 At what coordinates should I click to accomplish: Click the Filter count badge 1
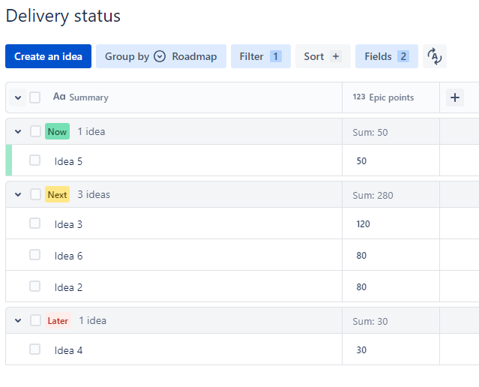(x=276, y=56)
